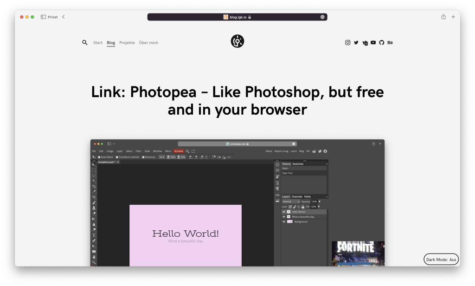Switch to the Swatches tab

coord(298,164)
